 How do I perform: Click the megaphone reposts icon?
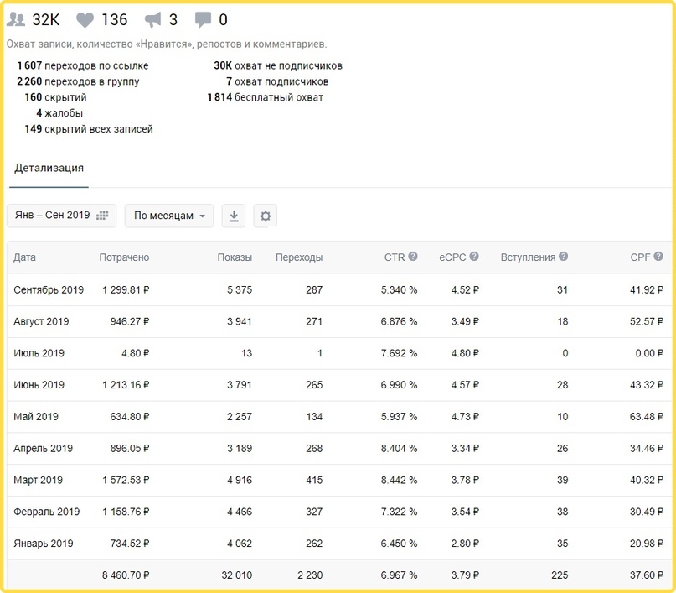coord(152,20)
